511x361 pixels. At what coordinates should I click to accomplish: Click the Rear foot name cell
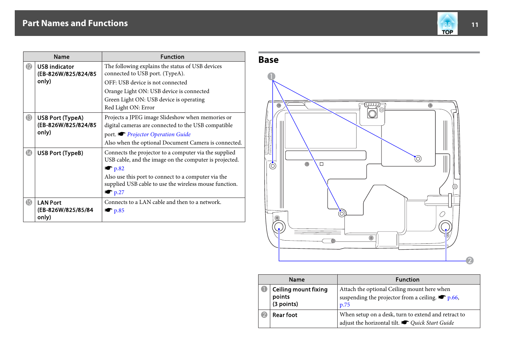304,319
